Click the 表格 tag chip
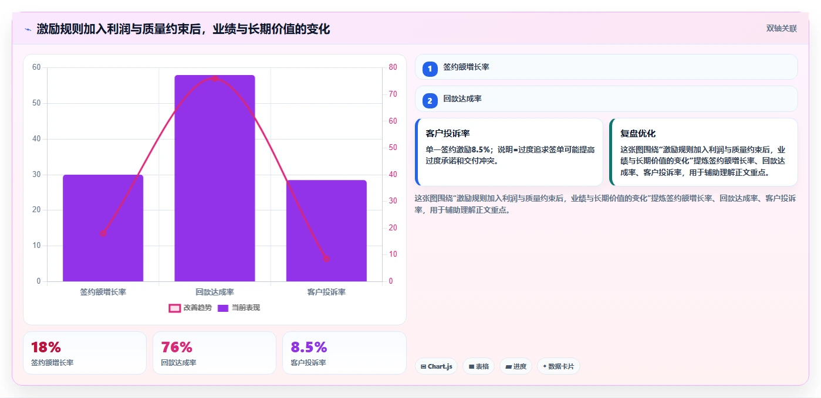 tap(478, 366)
